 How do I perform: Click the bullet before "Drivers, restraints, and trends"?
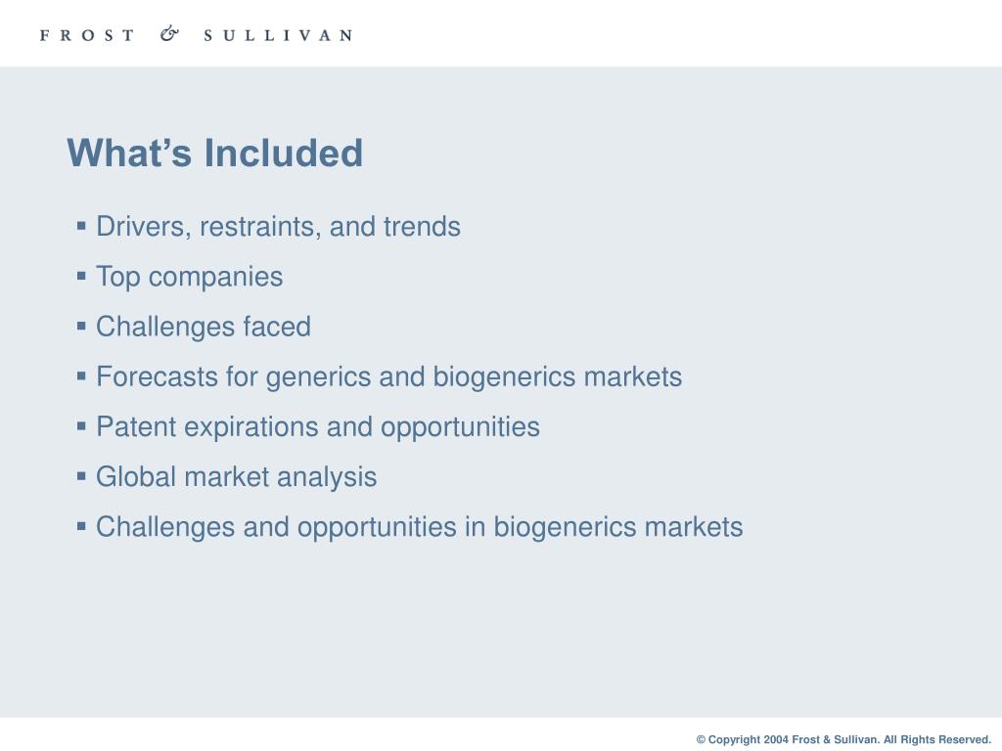tap(81, 226)
